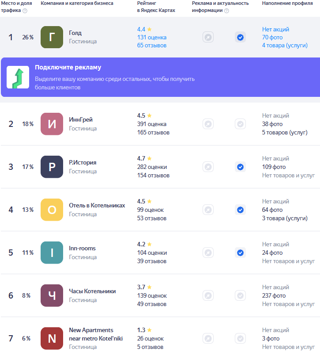Open '4 товара (услуги)' link
This screenshot has height=356, width=320.
(x=285, y=46)
